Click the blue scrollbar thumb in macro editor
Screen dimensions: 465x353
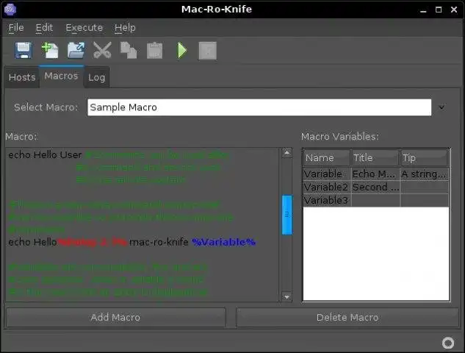286,215
